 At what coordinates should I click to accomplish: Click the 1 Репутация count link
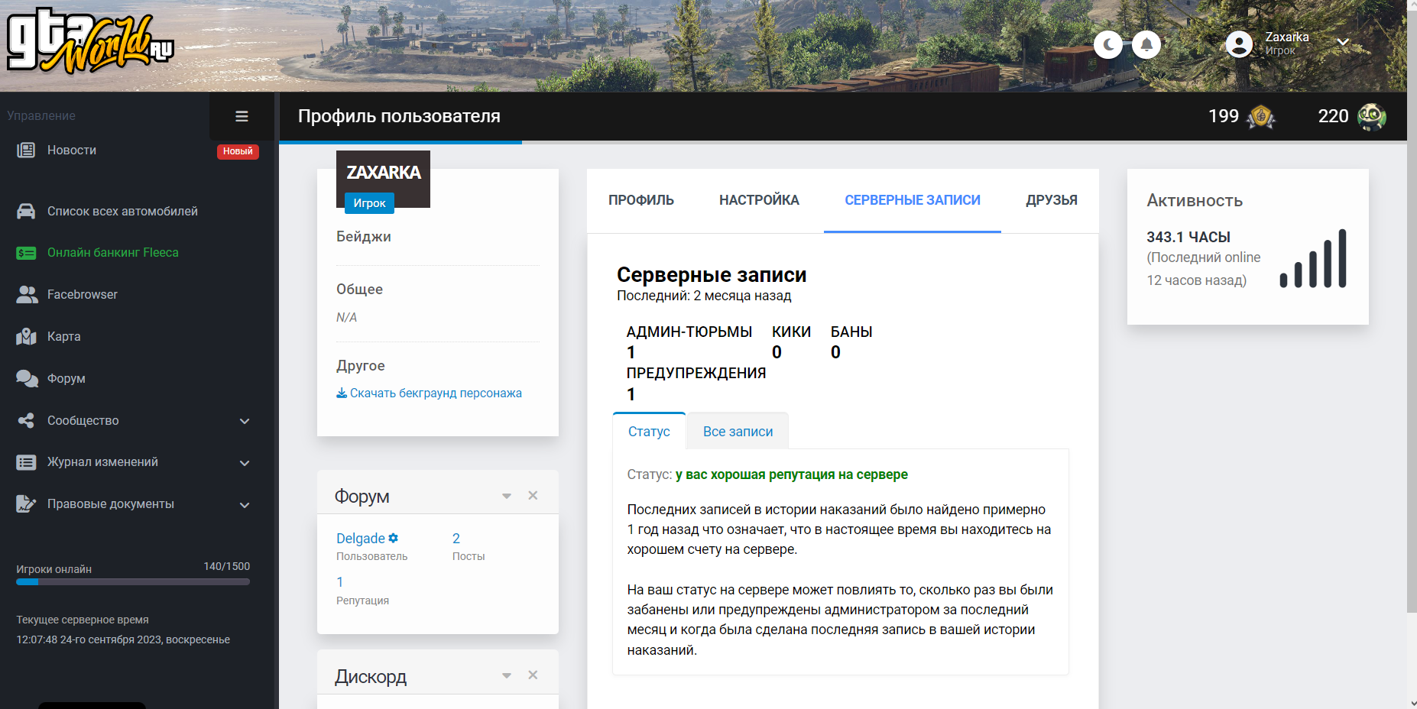[340, 582]
